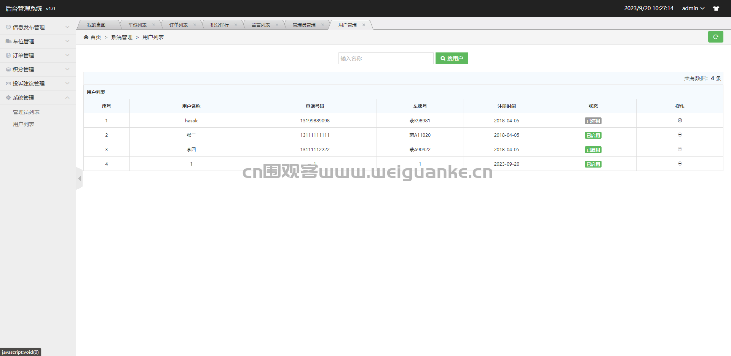This screenshot has height=356, width=731.
Task: Click the 订单管理 document icon
Action: pyautogui.click(x=8, y=55)
